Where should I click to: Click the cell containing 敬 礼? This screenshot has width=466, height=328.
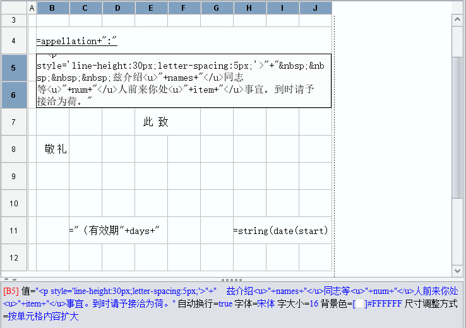[52, 149]
